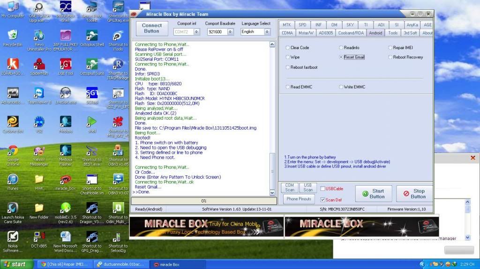
Task: Select the Repair IMEI radio option
Action: [390, 48]
